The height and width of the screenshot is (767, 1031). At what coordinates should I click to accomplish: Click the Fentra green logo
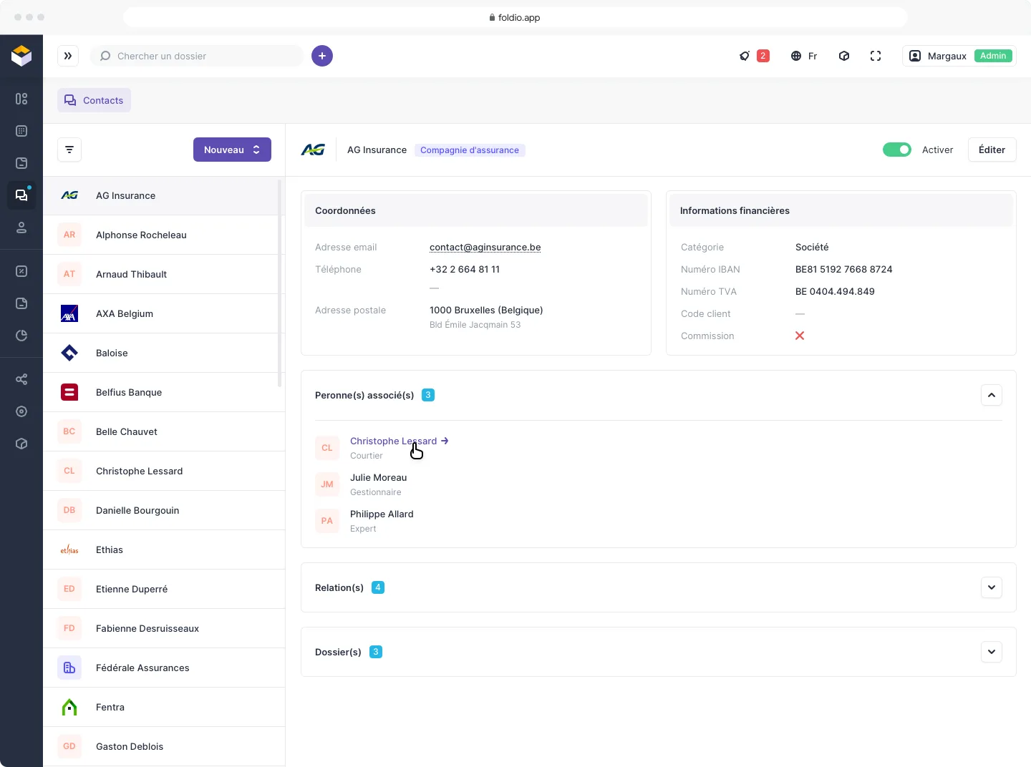click(x=69, y=707)
